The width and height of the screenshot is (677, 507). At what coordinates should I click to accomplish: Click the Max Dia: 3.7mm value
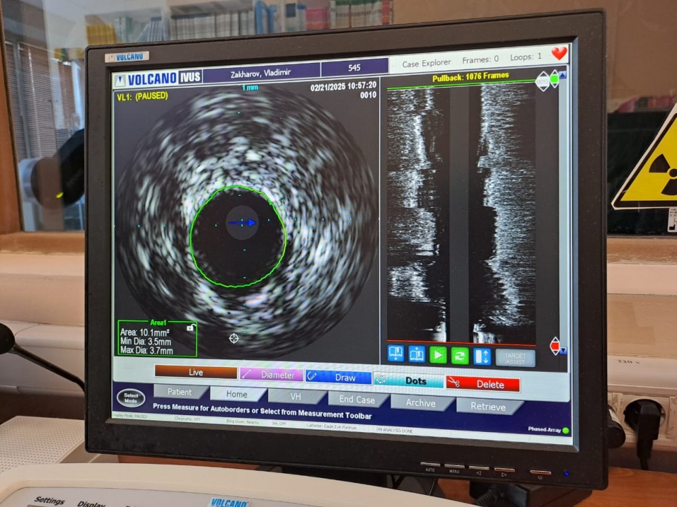(x=146, y=350)
